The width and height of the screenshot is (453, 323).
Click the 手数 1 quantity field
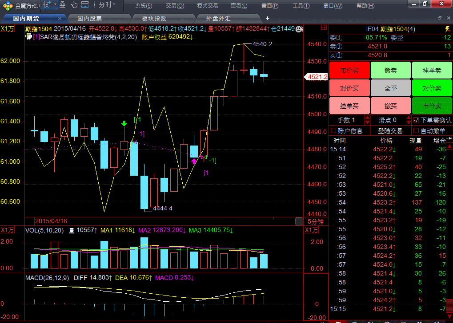pos(347,120)
